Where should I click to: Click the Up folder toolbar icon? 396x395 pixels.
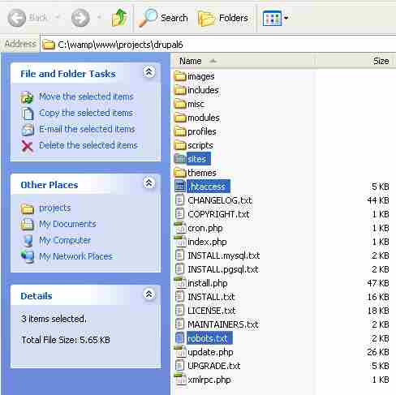click(x=119, y=18)
